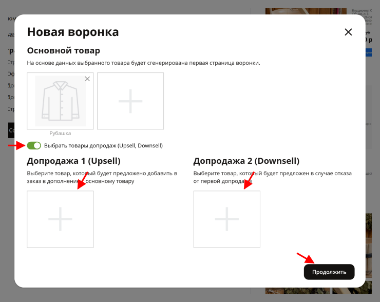Select the Рубашка shirt product thumbnail
Image resolution: width=380 pixels, height=302 pixels.
(61, 101)
